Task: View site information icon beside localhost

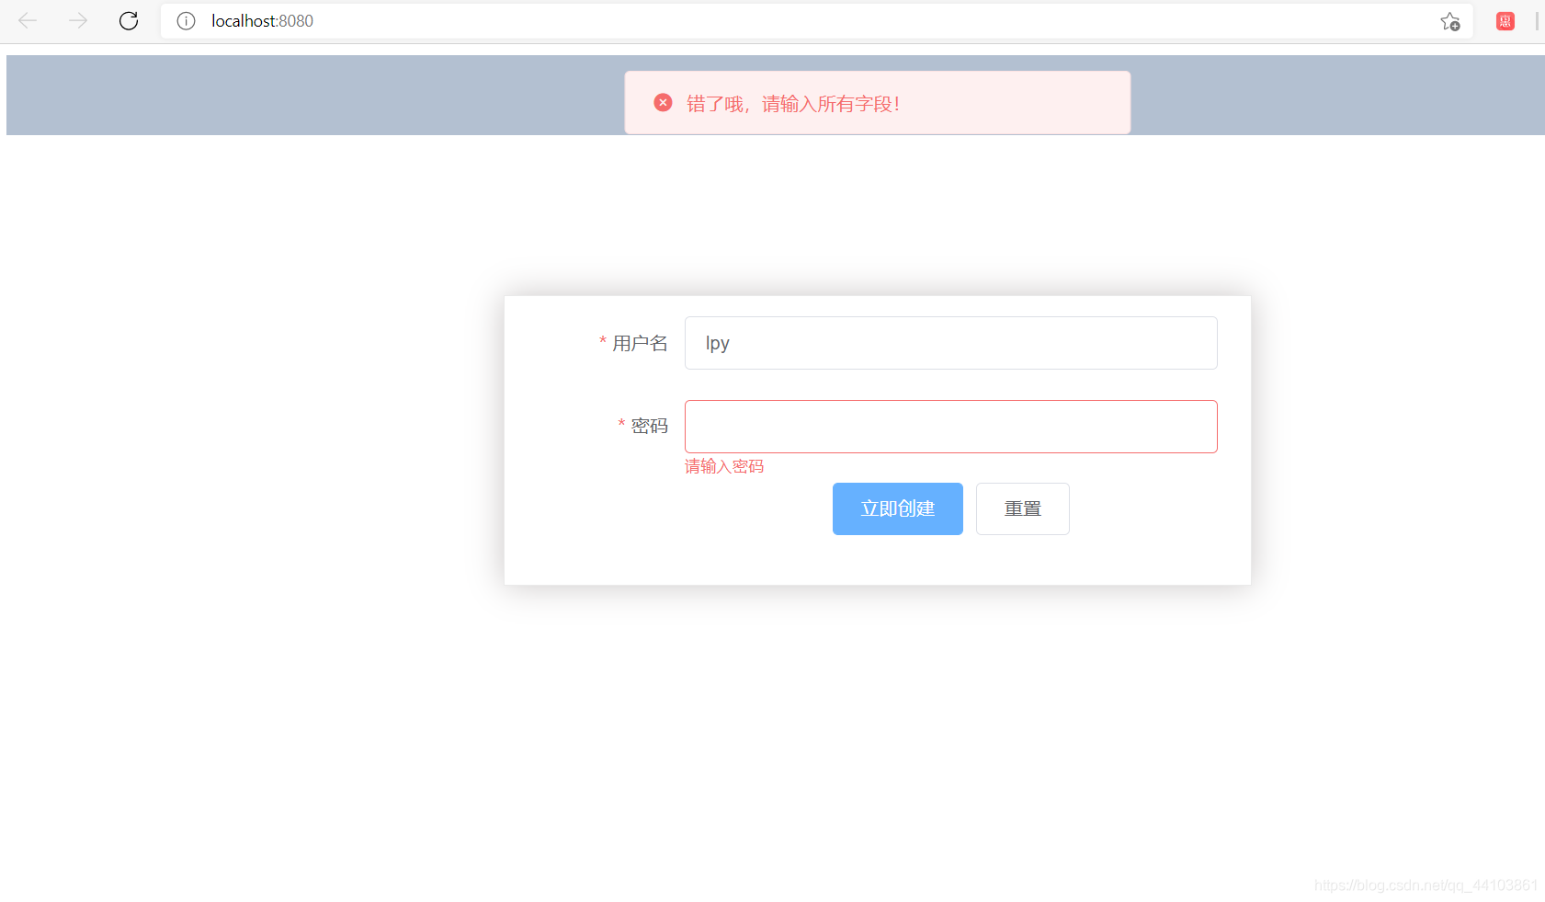Action: (x=186, y=21)
